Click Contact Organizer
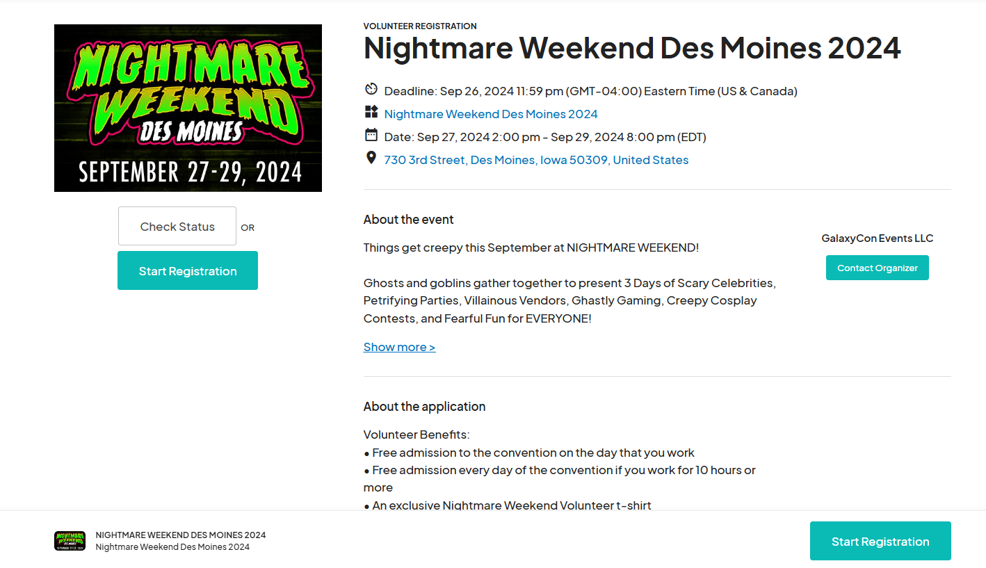The height and width of the screenshot is (568, 986). pyautogui.click(x=877, y=267)
